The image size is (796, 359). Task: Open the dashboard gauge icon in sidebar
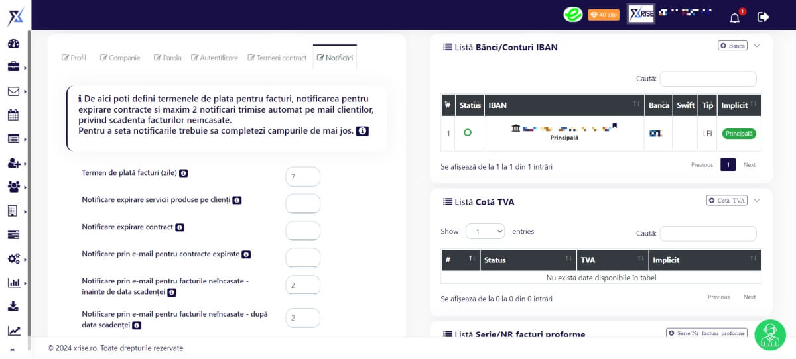pyautogui.click(x=13, y=44)
